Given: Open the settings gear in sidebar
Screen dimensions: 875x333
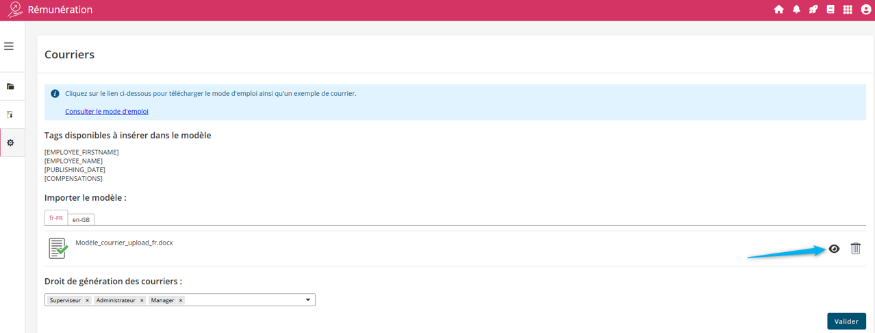Looking at the screenshot, I should click(x=10, y=143).
